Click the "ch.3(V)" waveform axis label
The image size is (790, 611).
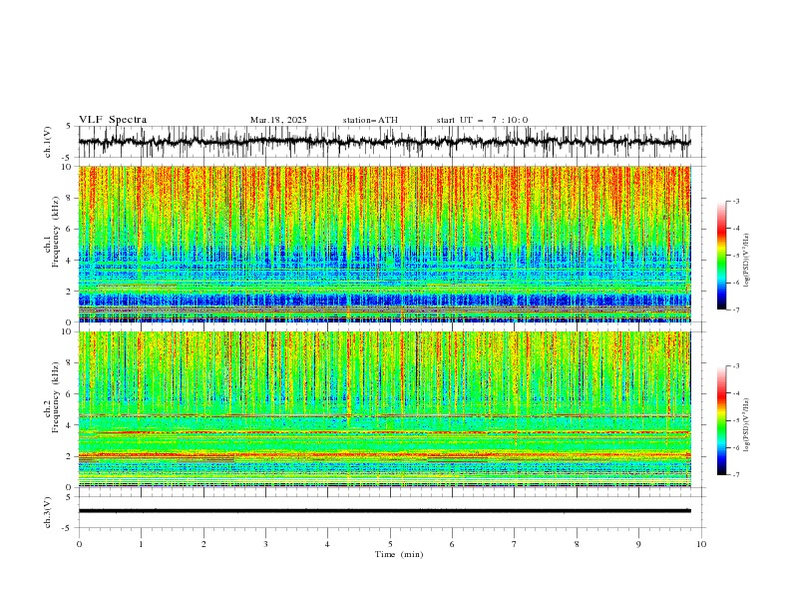coord(48,512)
